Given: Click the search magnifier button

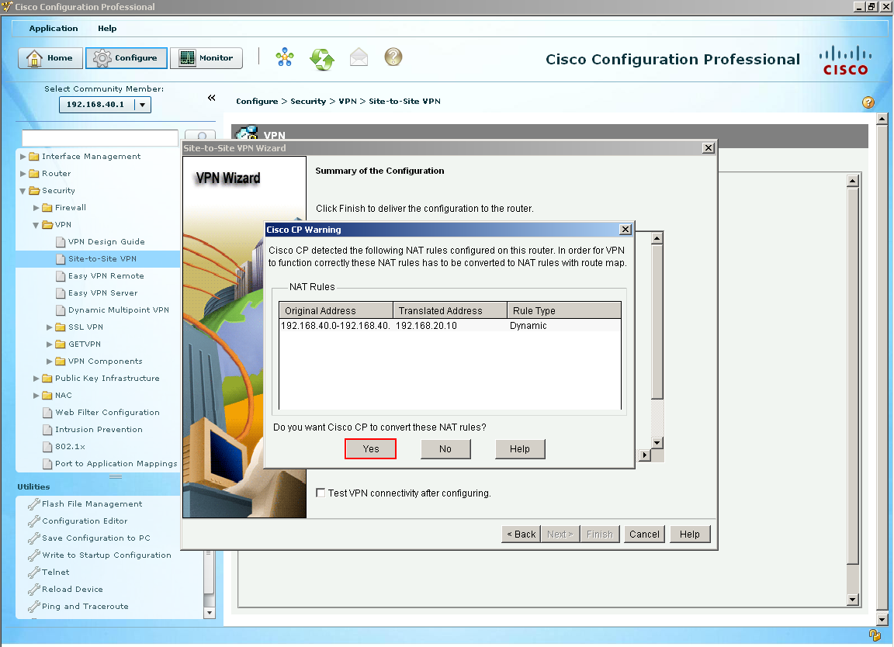Looking at the screenshot, I should pos(202,137).
